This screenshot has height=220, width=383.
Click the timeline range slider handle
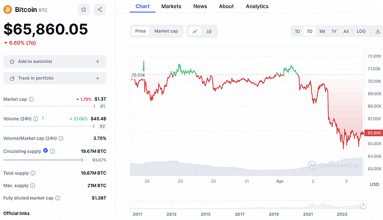(363, 205)
